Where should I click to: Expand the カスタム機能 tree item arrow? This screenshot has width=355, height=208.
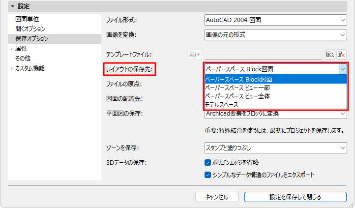11,68
